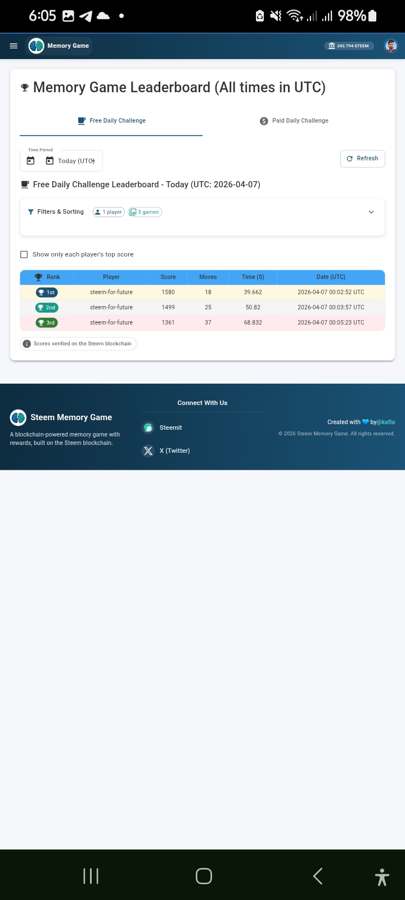
Task: Sort by Date (UTC) column header
Action: [331, 277]
